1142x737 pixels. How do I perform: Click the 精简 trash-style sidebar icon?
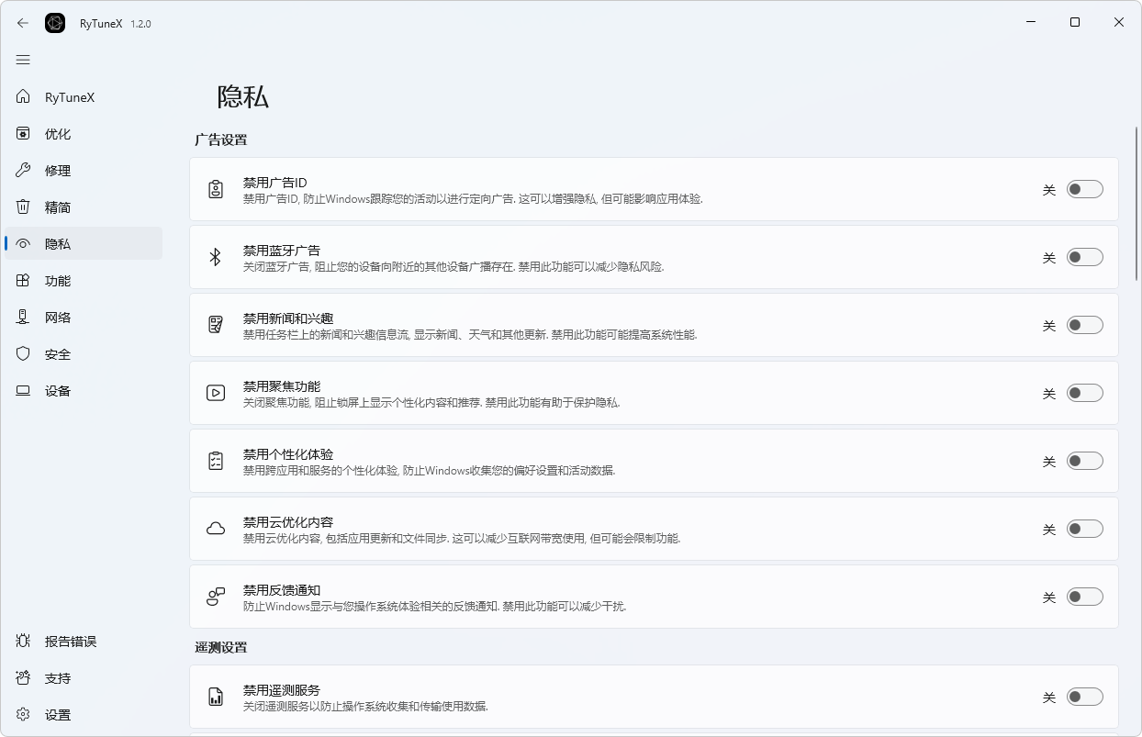[23, 207]
